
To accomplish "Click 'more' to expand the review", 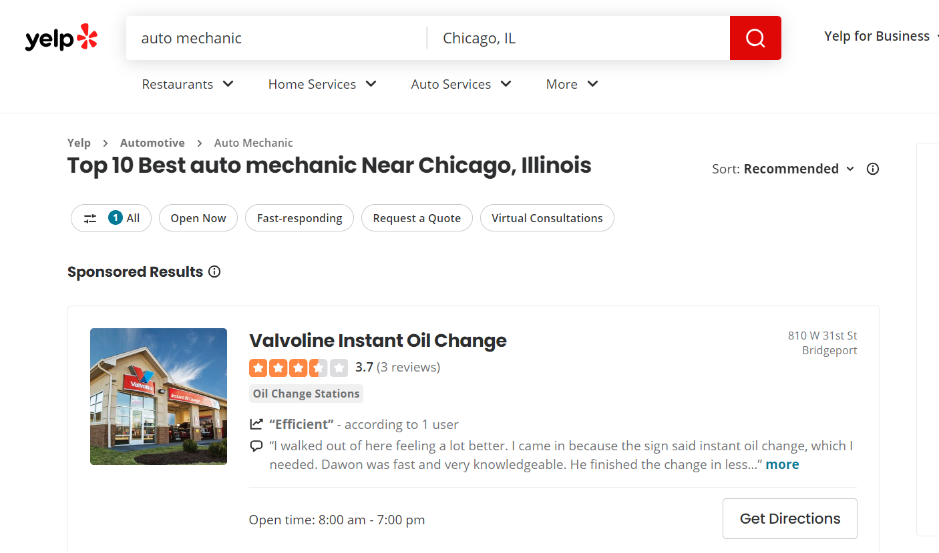I will tap(782, 464).
